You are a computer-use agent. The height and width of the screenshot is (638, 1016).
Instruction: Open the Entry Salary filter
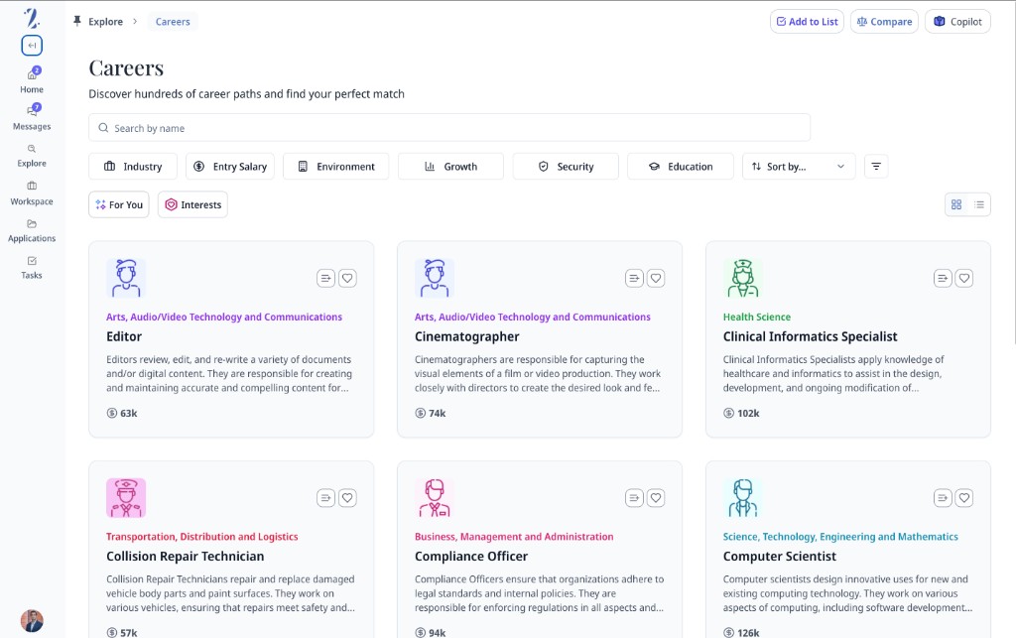tap(230, 167)
